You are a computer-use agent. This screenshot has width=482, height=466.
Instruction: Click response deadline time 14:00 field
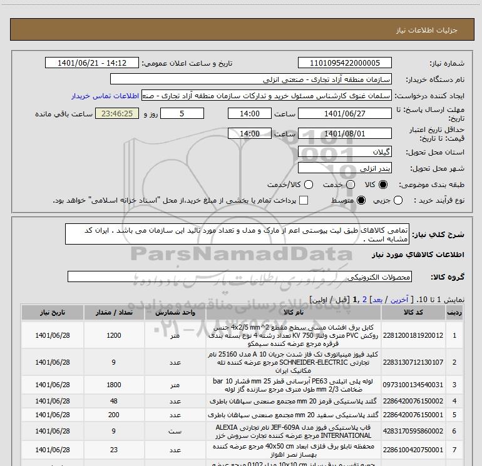pos(250,113)
